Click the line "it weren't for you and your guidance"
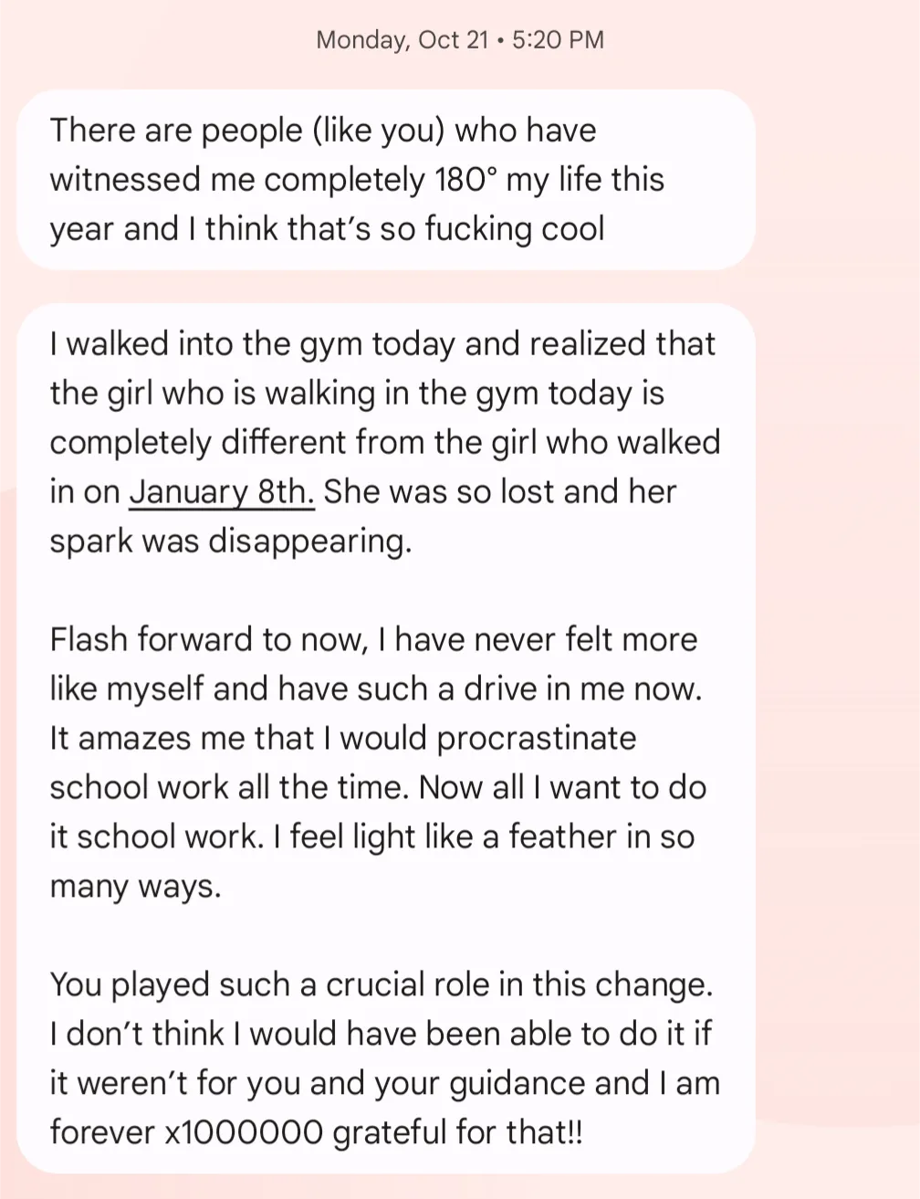920x1199 pixels. tap(385, 1083)
